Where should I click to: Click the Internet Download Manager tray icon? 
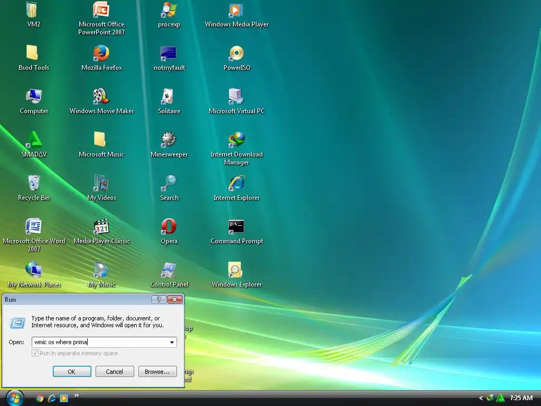(490, 398)
